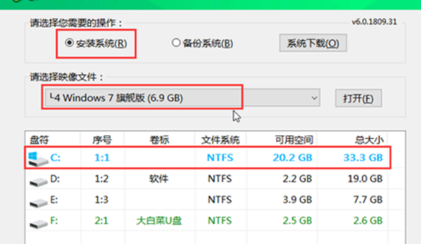The image size is (421, 244).
Task: Select the 安装系统(R) radio button
Action: pyautogui.click(x=69, y=43)
